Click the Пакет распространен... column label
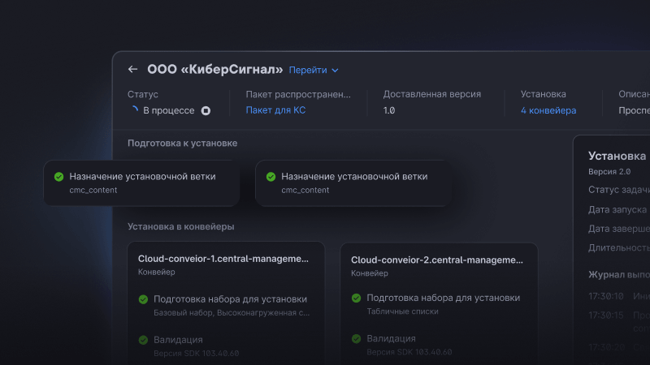Image resolution: width=650 pixels, height=365 pixels. coord(298,94)
